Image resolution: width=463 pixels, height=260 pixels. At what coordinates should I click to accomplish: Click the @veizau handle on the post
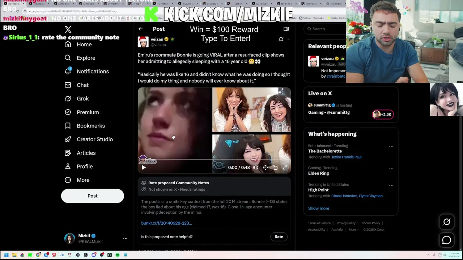pos(158,45)
